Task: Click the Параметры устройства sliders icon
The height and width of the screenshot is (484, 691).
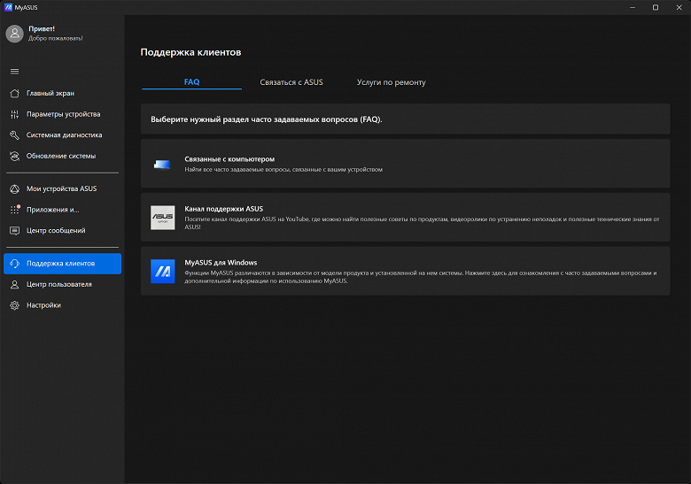Action: (x=14, y=114)
